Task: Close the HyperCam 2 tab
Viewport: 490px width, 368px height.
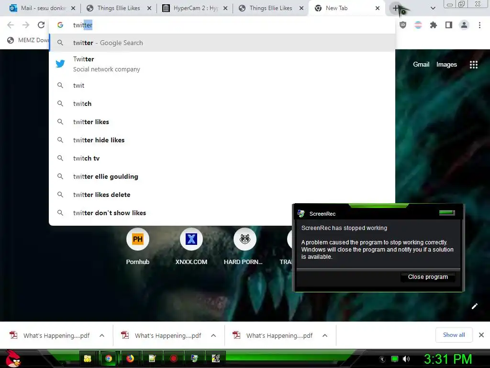Action: (225, 8)
